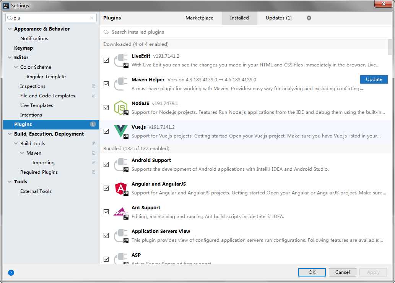Uncheck the ASP plugin checkbox
The width and height of the screenshot is (395, 283).
point(106,259)
